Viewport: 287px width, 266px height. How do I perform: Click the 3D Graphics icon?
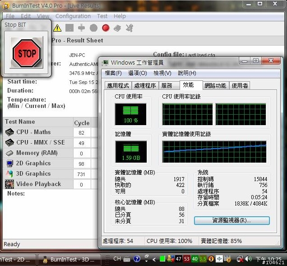click(9, 174)
